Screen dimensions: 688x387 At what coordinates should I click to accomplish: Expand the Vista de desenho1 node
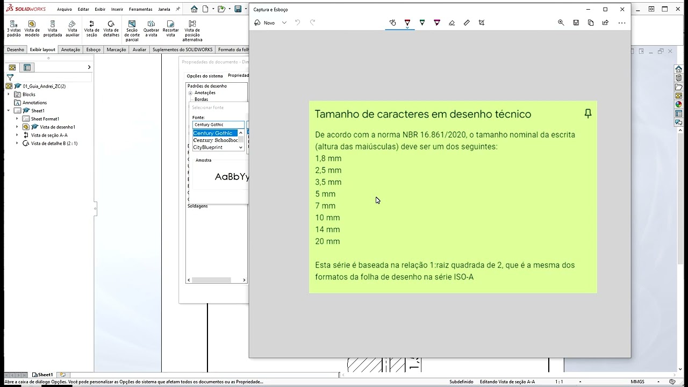[x=17, y=127]
